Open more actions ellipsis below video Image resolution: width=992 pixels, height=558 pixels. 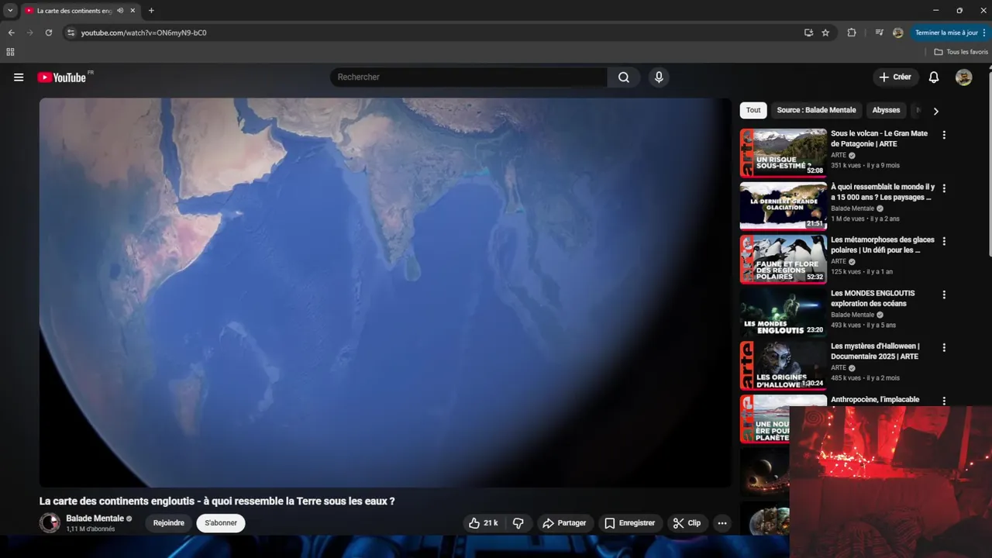pyautogui.click(x=722, y=523)
